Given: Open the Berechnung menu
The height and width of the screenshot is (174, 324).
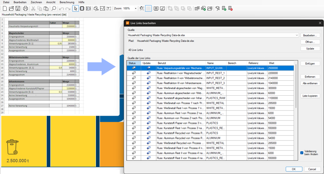Looking at the screenshot, I should click(67, 2).
